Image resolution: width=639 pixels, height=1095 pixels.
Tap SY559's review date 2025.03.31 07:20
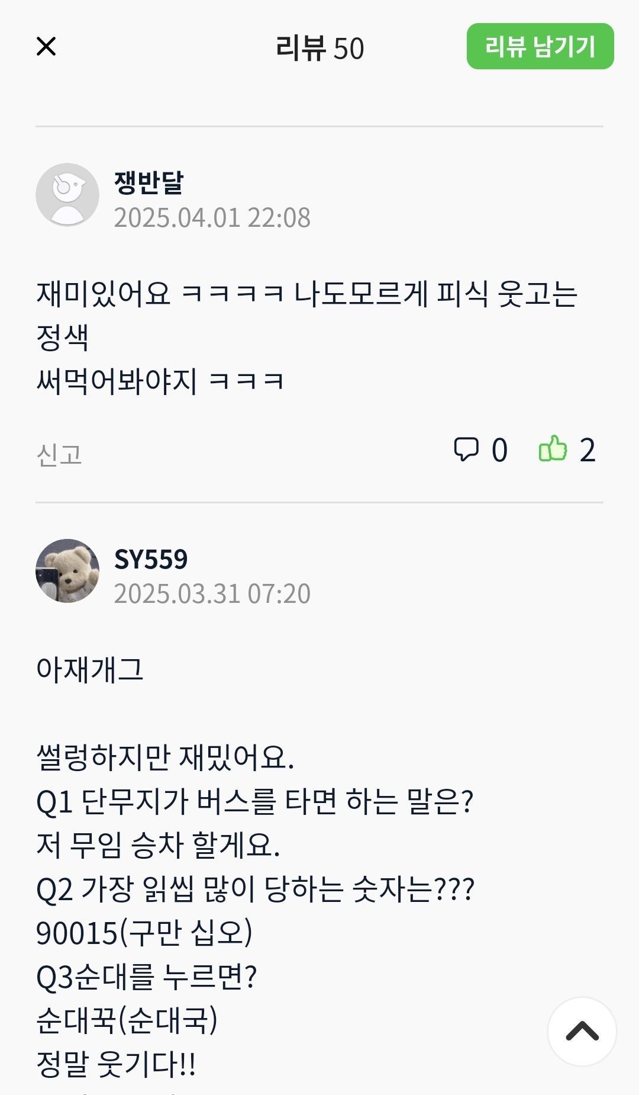[x=212, y=595]
